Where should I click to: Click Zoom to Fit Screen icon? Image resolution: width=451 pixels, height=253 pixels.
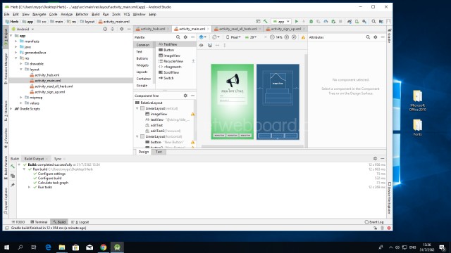(x=294, y=37)
